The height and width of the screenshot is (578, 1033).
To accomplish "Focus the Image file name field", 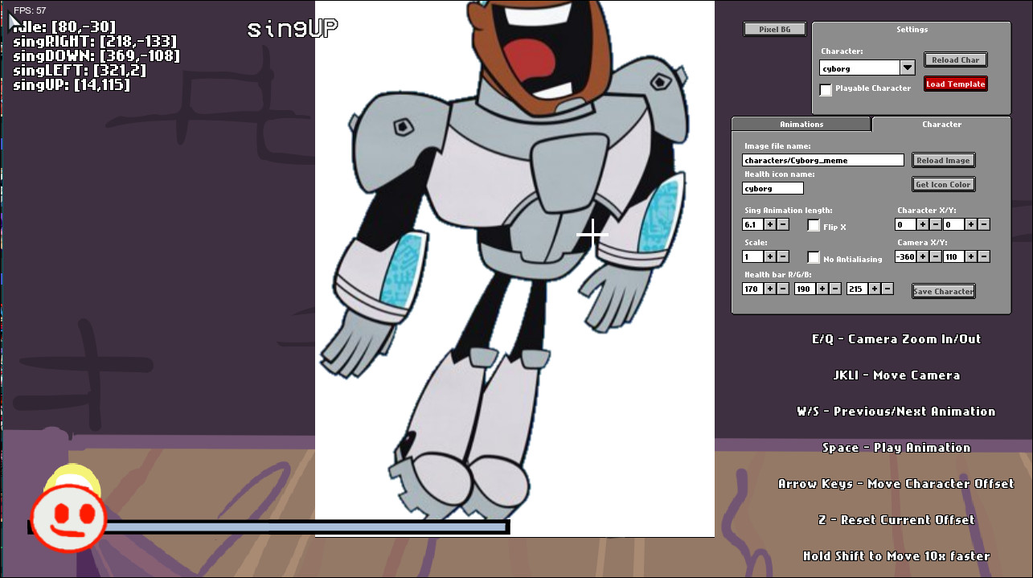I will click(823, 160).
